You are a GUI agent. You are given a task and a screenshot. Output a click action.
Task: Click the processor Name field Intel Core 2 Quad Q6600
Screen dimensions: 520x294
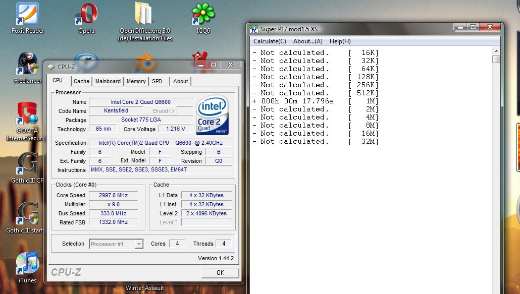click(x=141, y=102)
